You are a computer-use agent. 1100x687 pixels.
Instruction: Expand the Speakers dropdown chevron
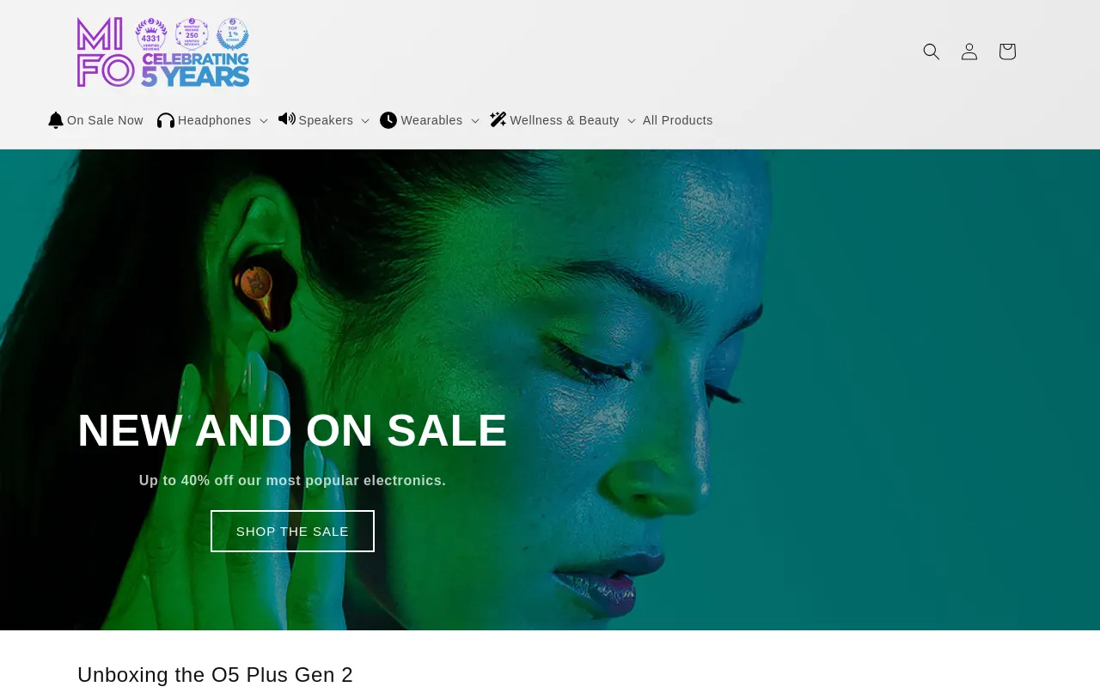pos(365,121)
